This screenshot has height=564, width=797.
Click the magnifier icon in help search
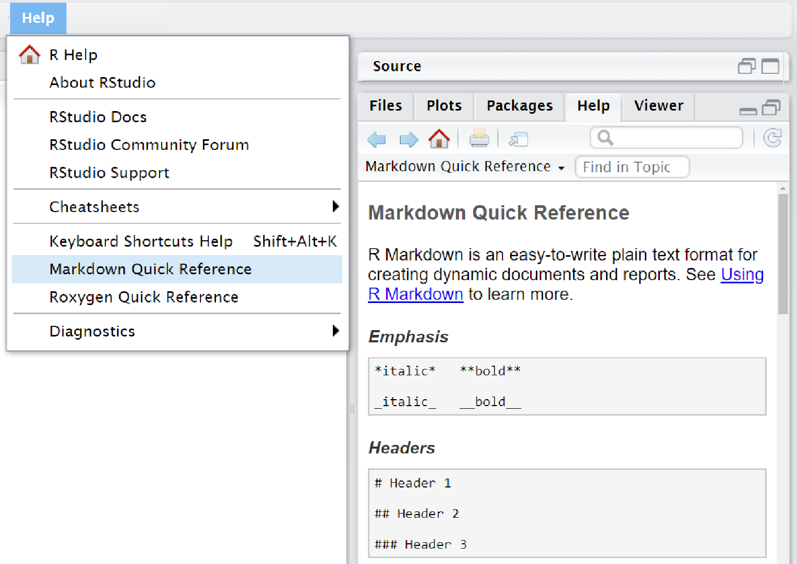[605, 138]
